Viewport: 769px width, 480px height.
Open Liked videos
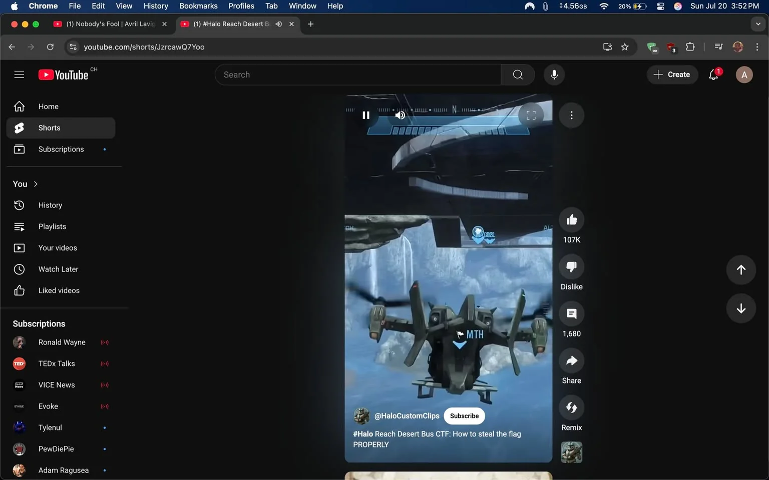[61, 290]
